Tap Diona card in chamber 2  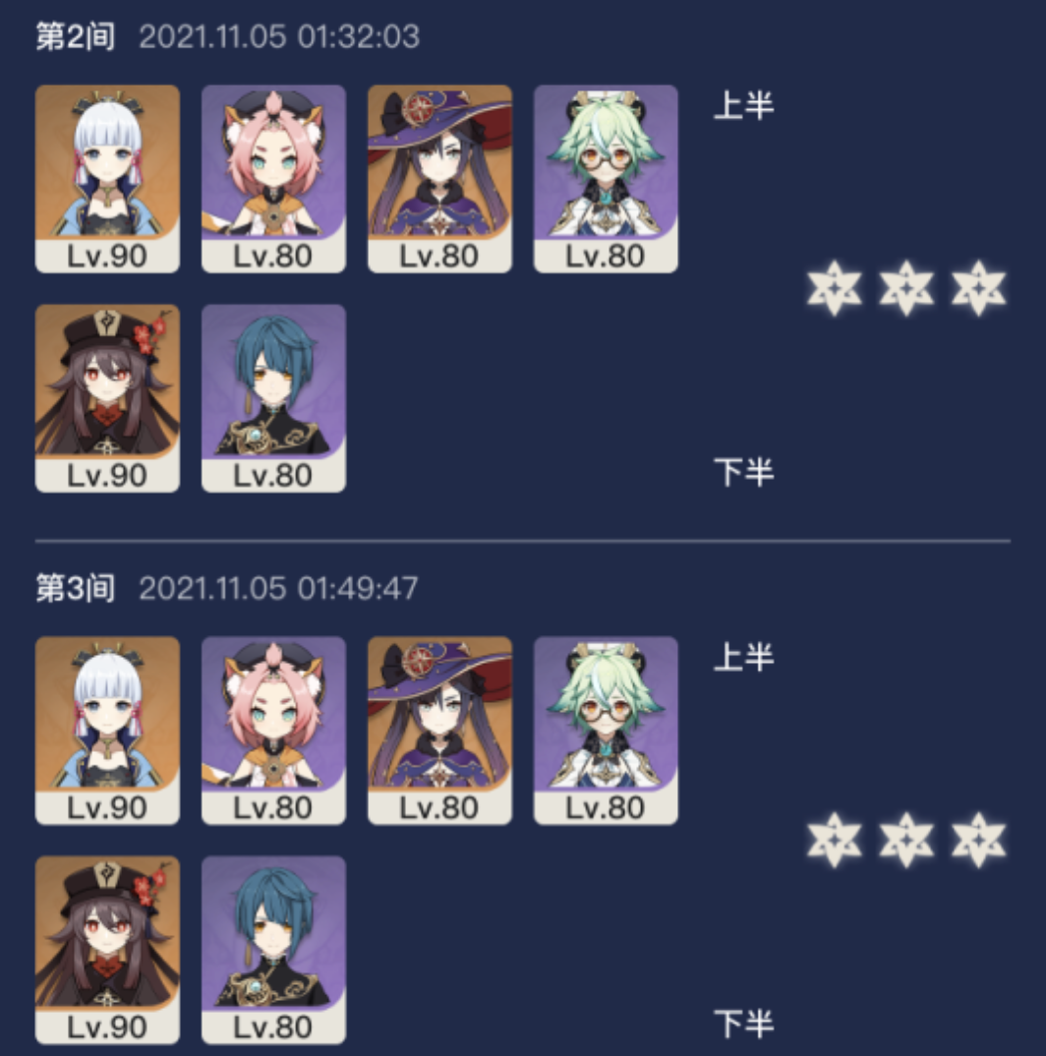pos(273,179)
